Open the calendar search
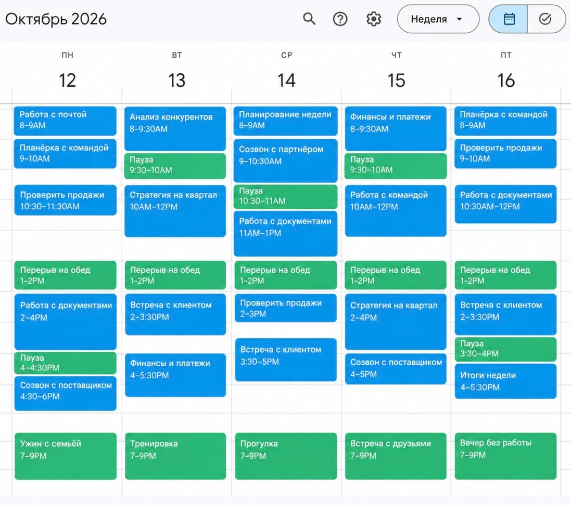Screen dimensions: 571x505 (x=309, y=19)
